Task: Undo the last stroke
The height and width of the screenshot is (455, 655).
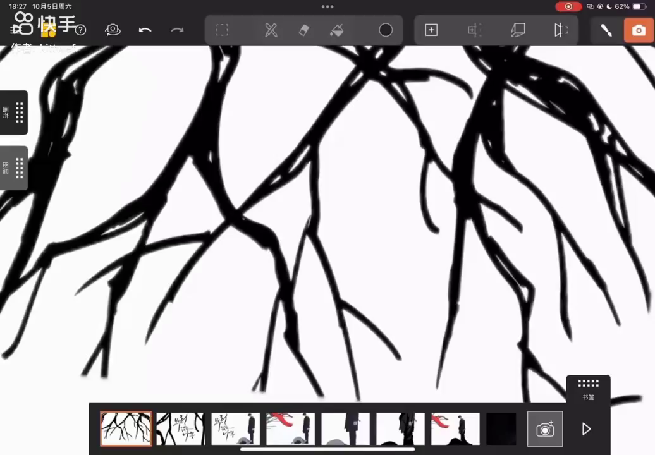Action: pos(145,30)
